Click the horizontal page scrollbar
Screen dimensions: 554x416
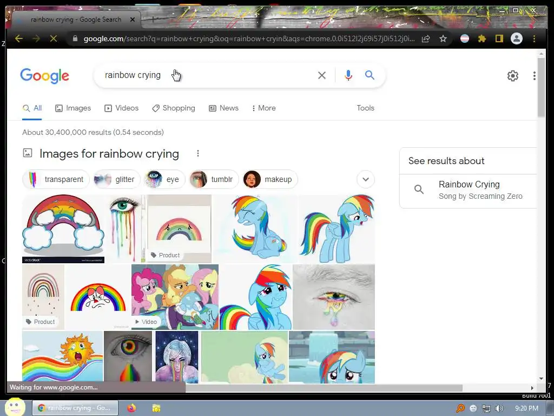pos(324,388)
